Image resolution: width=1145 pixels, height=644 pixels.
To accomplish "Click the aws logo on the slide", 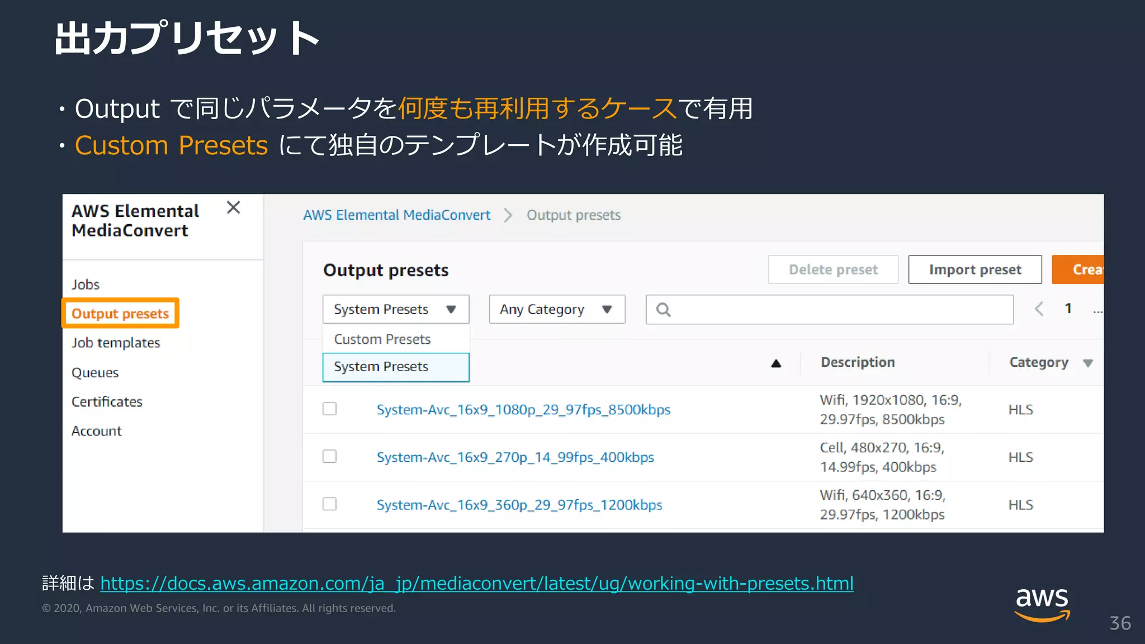I will 1042,604.
